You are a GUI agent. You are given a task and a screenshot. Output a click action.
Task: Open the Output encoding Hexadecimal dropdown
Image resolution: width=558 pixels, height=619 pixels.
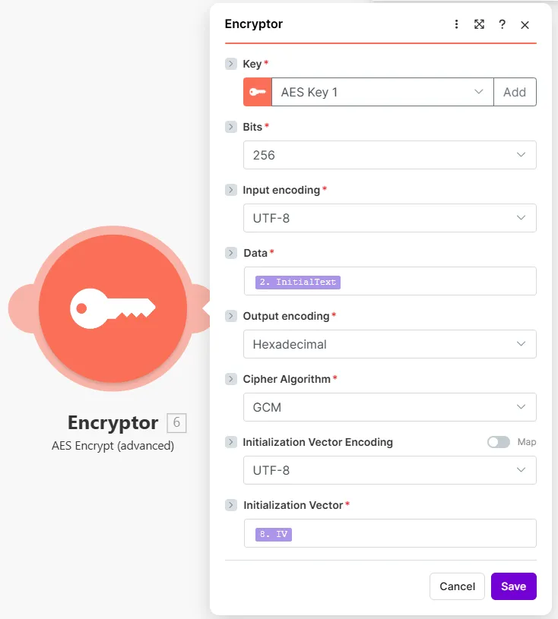click(x=390, y=344)
